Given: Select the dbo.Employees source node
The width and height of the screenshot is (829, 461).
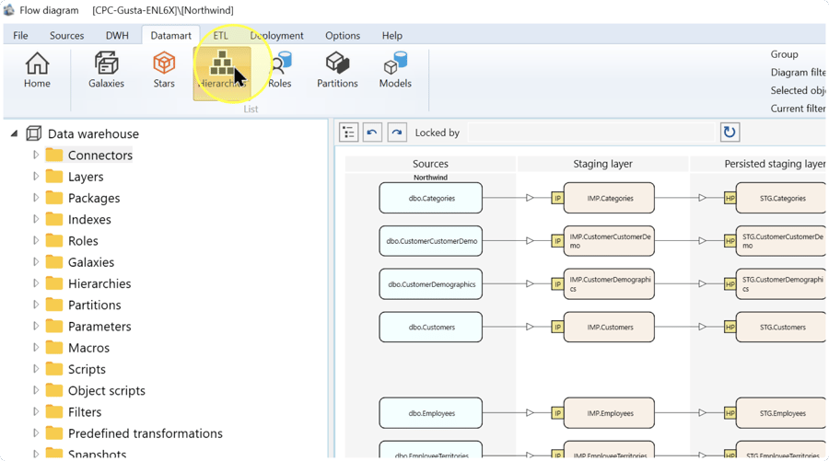Looking at the screenshot, I should [x=431, y=413].
